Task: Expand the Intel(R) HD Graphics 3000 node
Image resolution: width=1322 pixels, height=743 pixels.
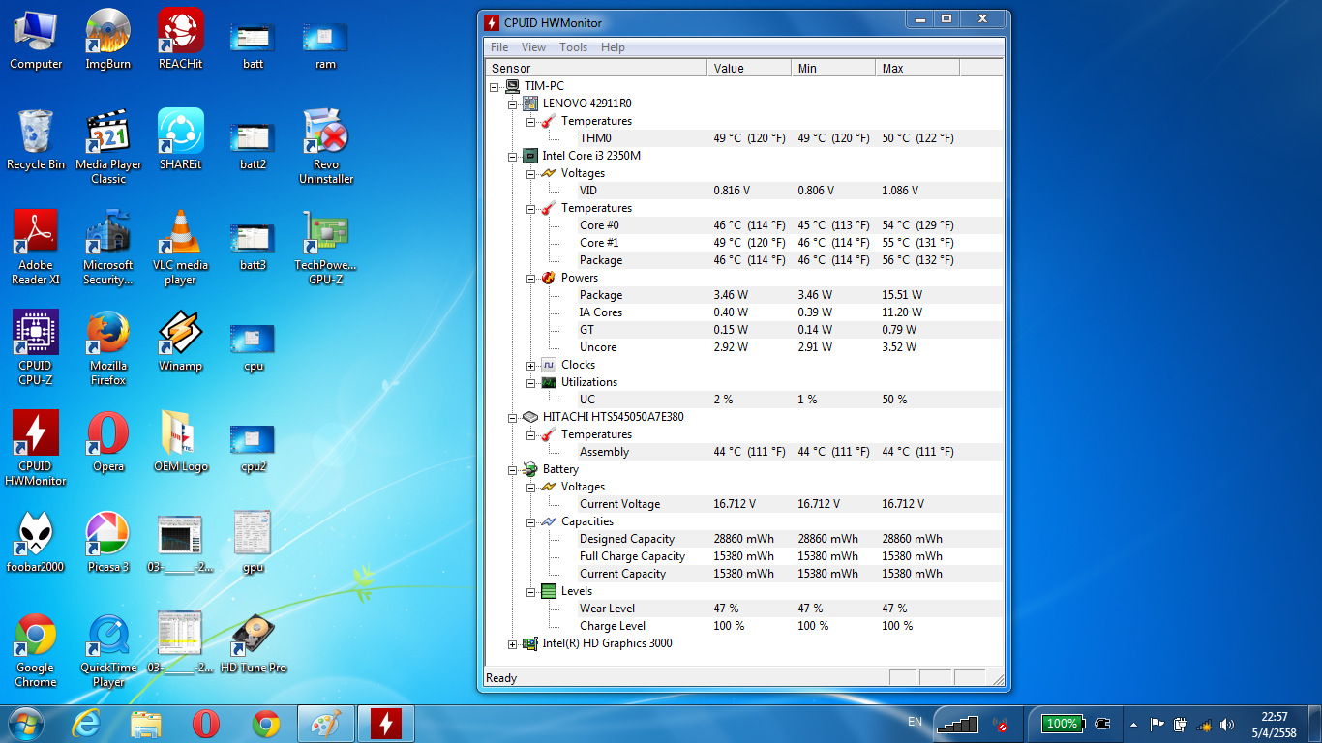Action: point(513,643)
